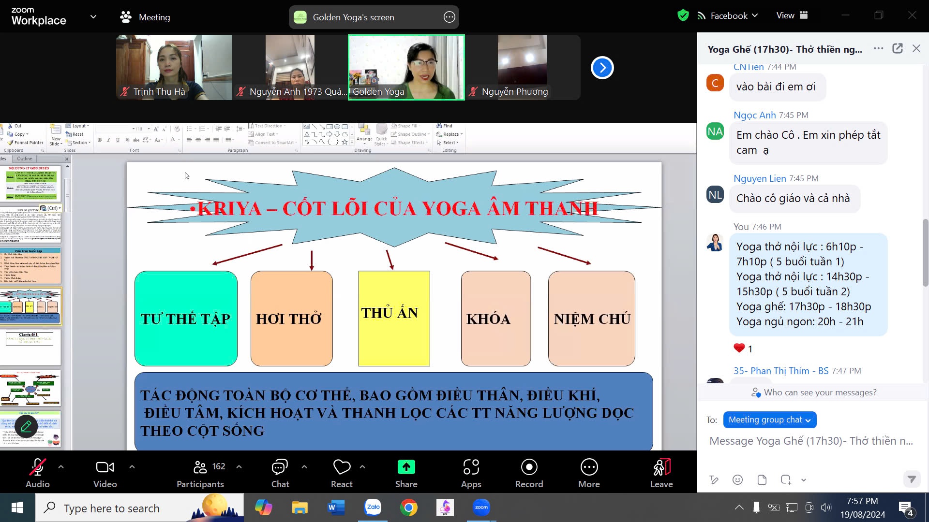This screenshot has height=522, width=929.
Task: Open Windows Start menu
Action: click(x=17, y=507)
